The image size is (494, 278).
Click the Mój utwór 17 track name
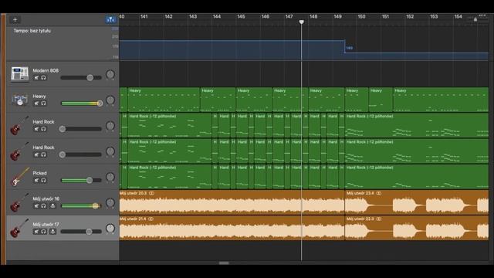(x=46, y=225)
